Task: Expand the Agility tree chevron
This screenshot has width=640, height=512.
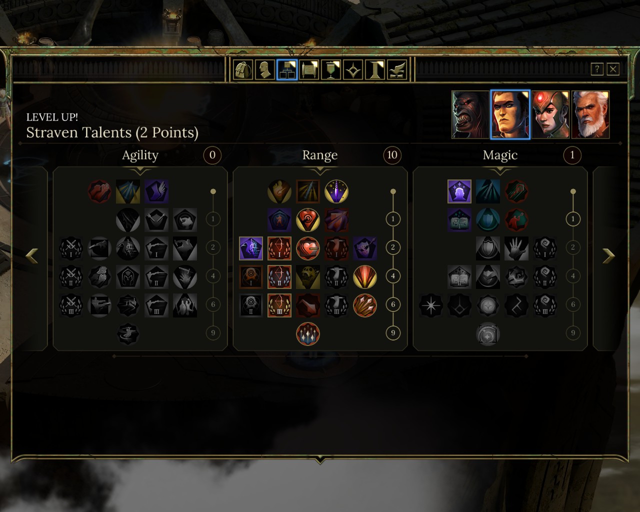Action: coord(140,171)
